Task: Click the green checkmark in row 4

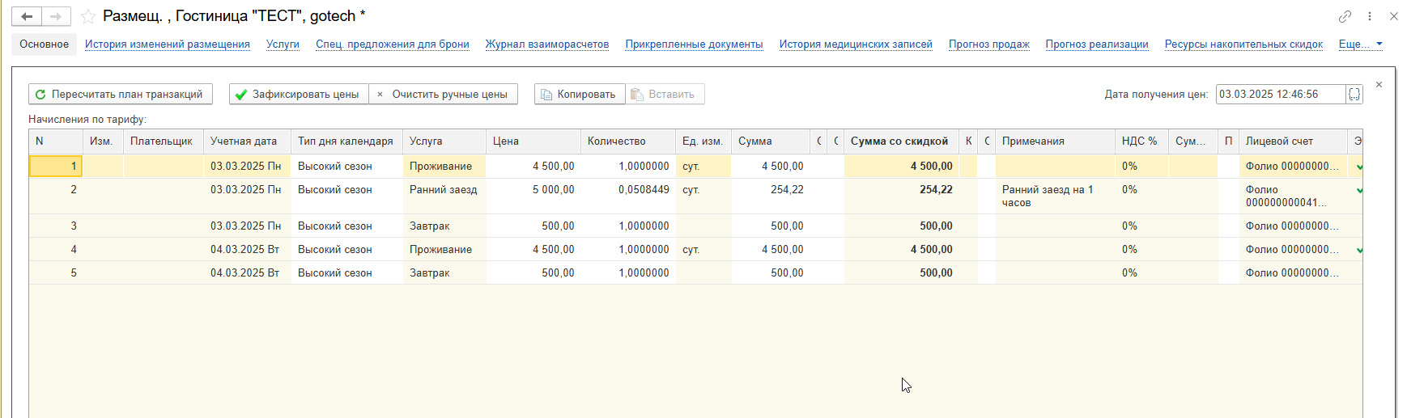Action: pos(1359,251)
